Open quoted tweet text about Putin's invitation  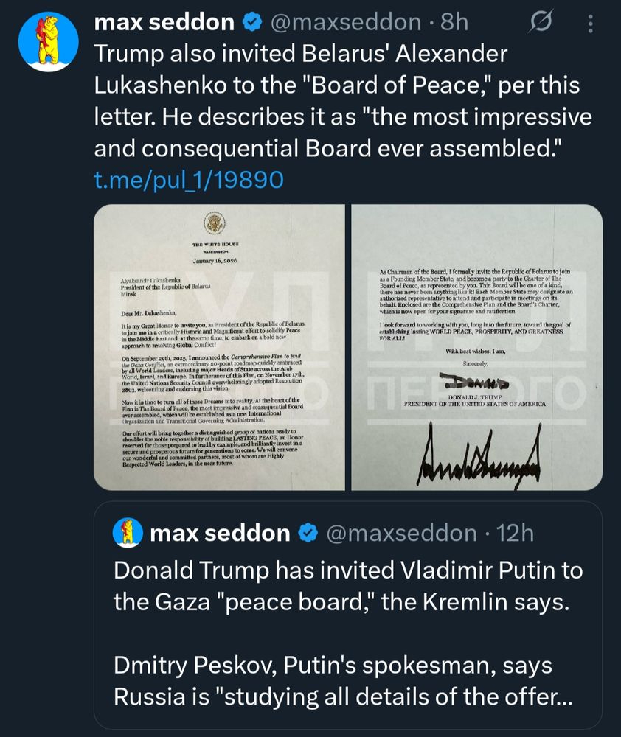coord(347,586)
